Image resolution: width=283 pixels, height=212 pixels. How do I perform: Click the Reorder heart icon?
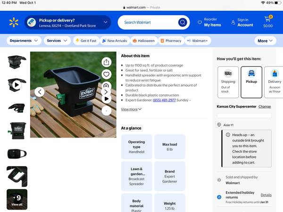pyautogui.click(x=200, y=22)
